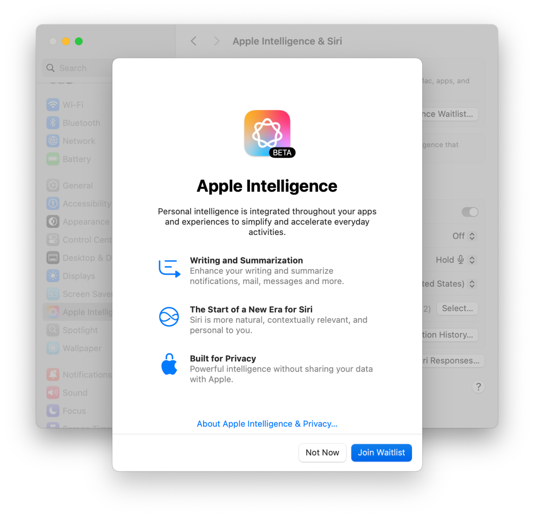Select Desktop & Dock icon in sidebar
534x519 pixels.
pyautogui.click(x=53, y=258)
